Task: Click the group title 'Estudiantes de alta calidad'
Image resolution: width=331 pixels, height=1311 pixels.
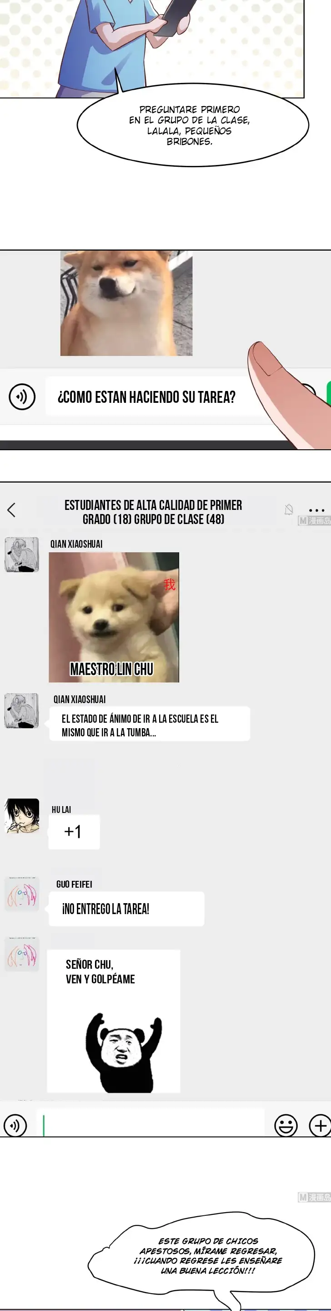Action: 153,512
